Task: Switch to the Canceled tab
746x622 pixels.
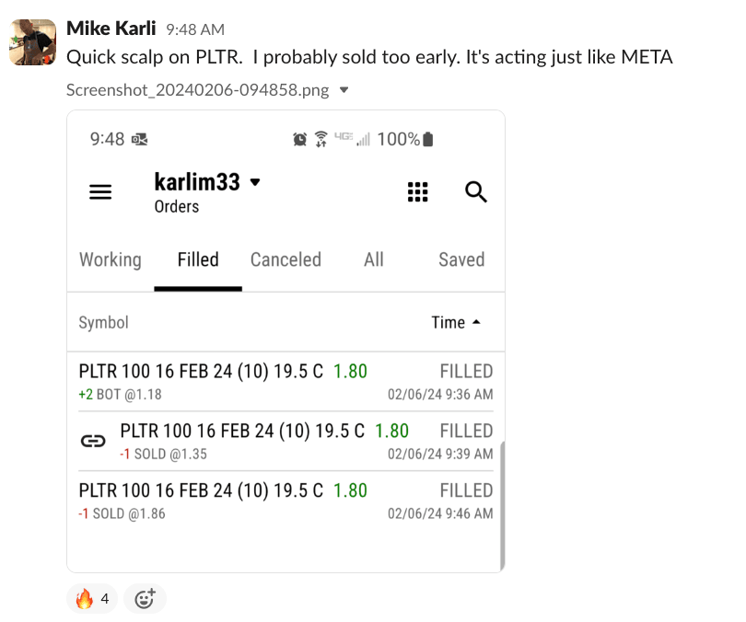Action: (286, 259)
